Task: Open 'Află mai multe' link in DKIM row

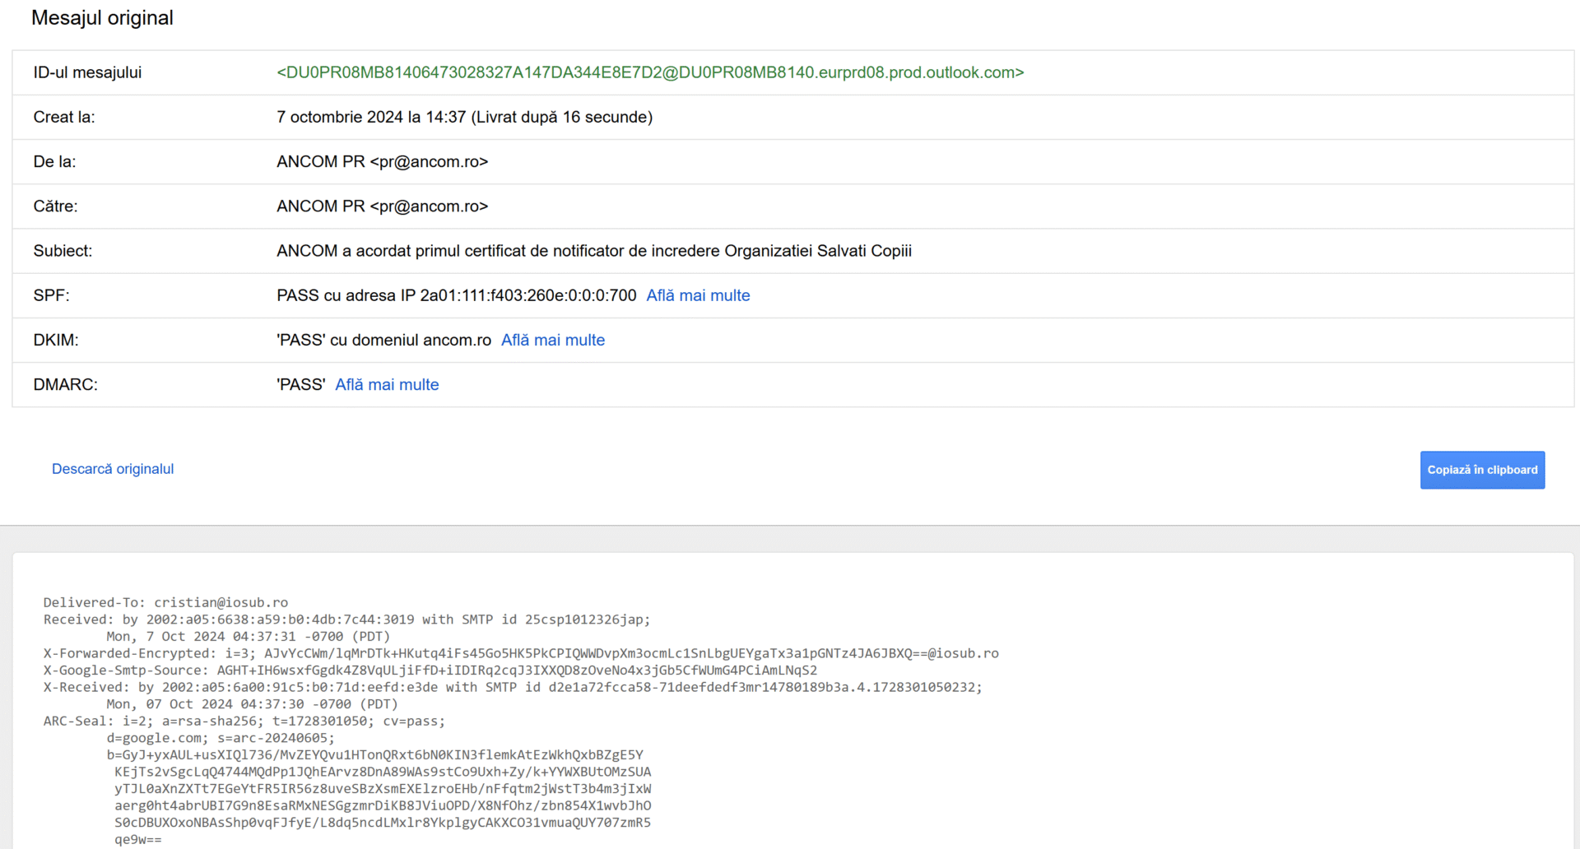Action: [x=552, y=340]
